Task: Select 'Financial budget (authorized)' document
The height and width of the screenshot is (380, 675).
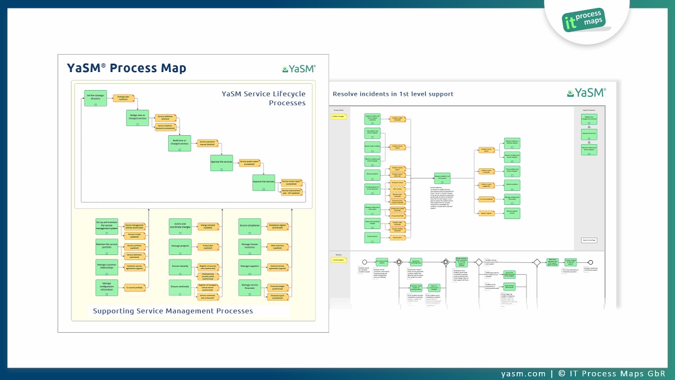Action: [x=278, y=287]
